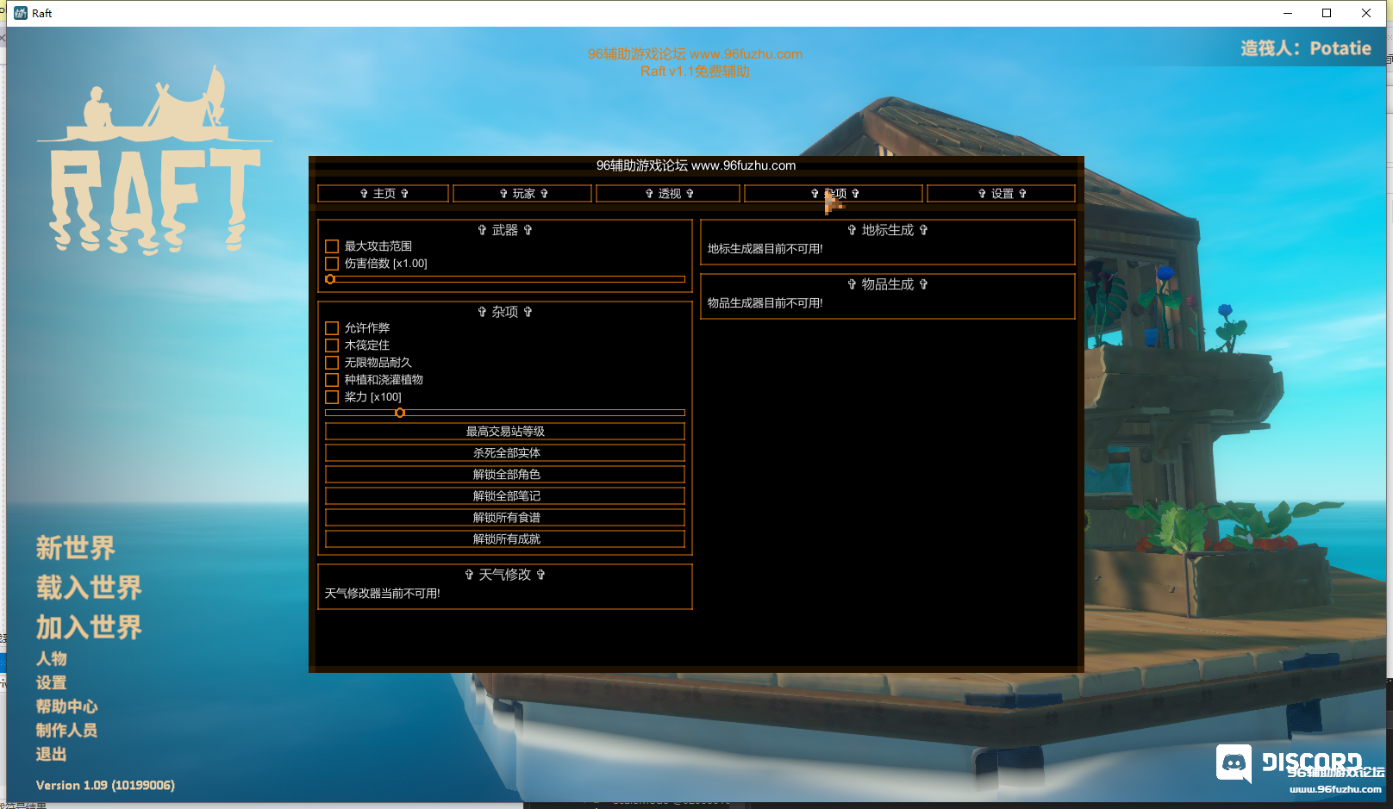The width and height of the screenshot is (1393, 809).
Task: Click the 最高交易站等级 button
Action: [x=505, y=432]
